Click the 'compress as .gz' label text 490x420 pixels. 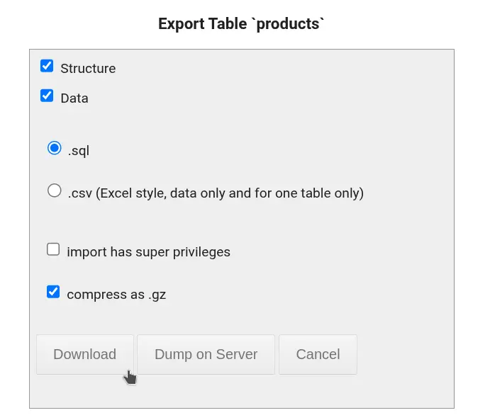(x=116, y=295)
